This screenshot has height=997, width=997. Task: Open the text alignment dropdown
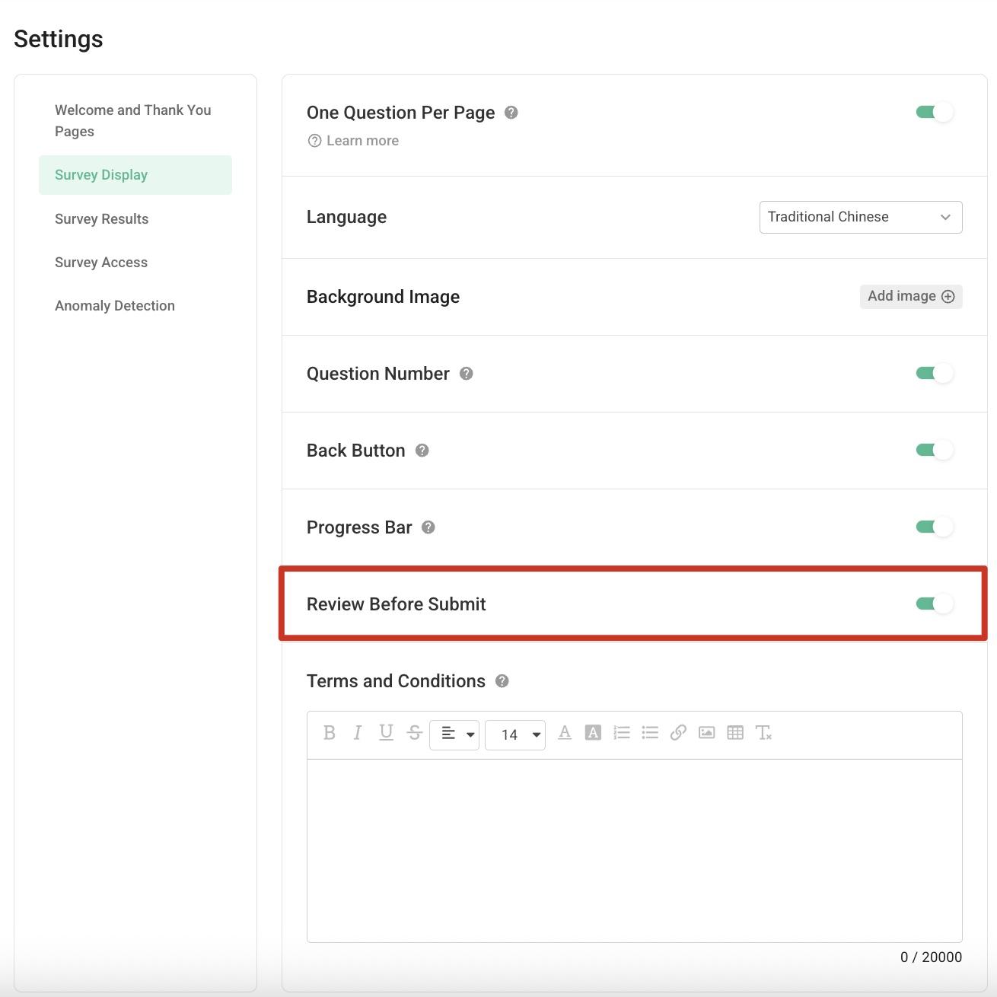click(x=454, y=734)
